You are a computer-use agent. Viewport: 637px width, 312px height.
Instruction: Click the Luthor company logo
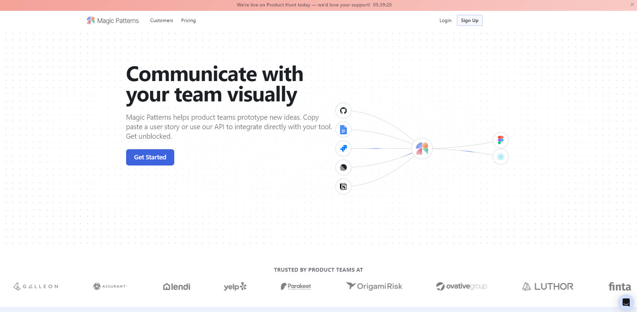click(x=548, y=287)
